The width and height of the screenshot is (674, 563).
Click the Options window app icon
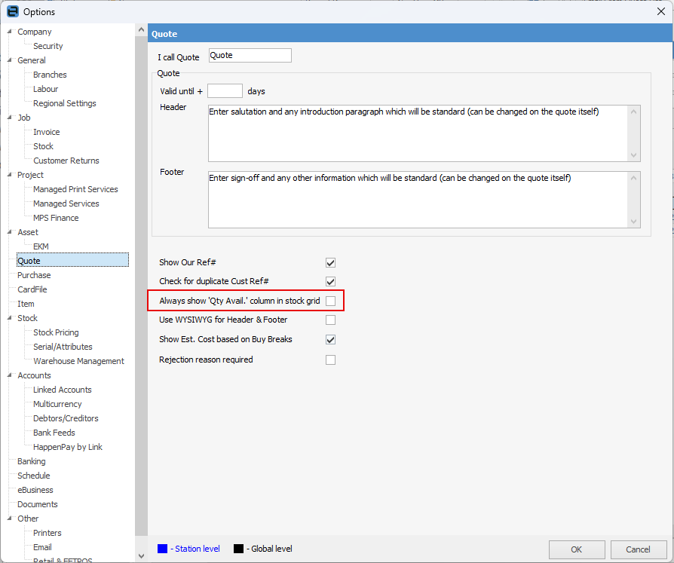(x=12, y=11)
